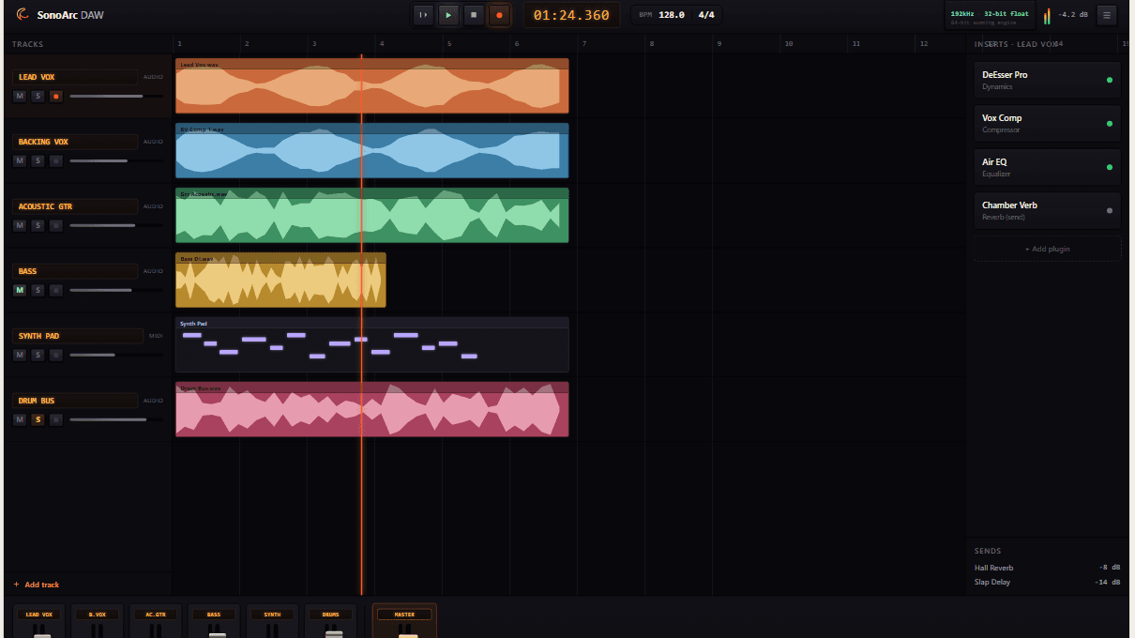The height and width of the screenshot is (638, 1135).
Task: Disable solo on the DRUM BUS track
Action: [38, 419]
